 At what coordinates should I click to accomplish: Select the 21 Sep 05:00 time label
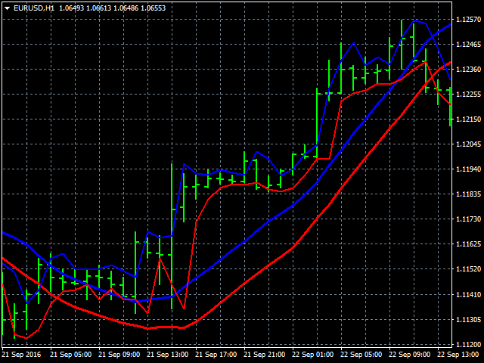click(x=70, y=354)
